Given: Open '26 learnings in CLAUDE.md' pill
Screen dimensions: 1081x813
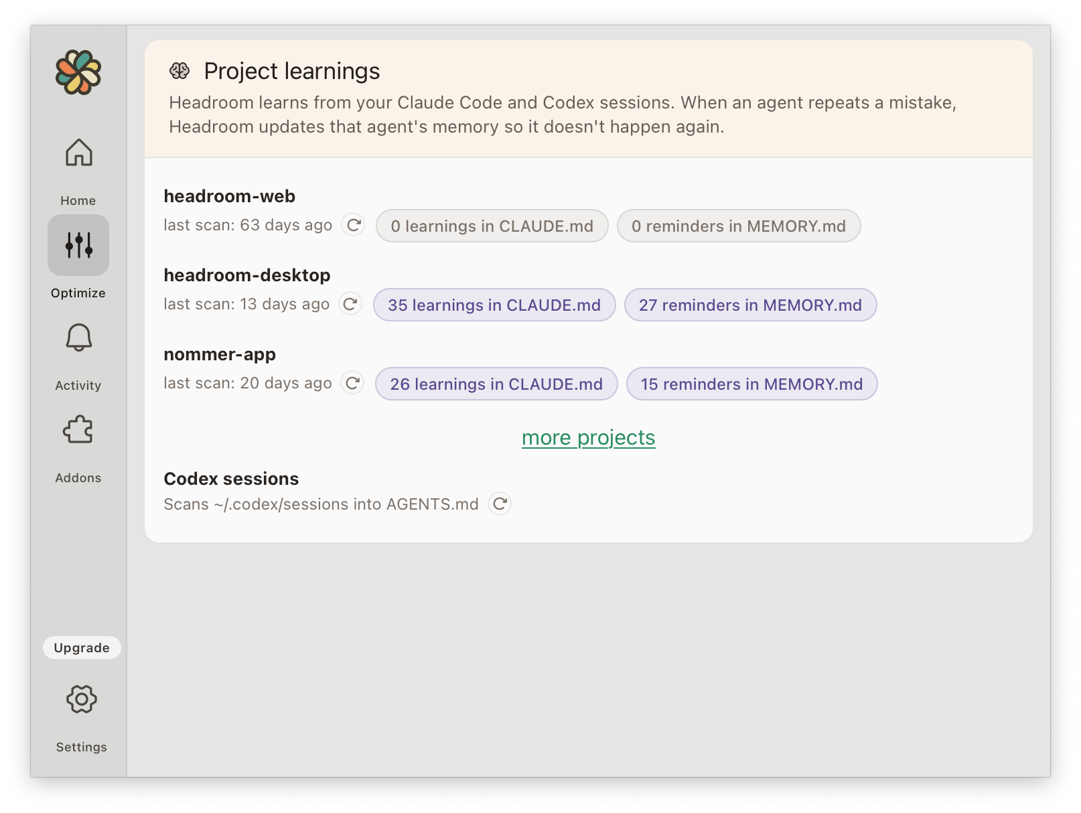Looking at the screenshot, I should click(x=496, y=384).
